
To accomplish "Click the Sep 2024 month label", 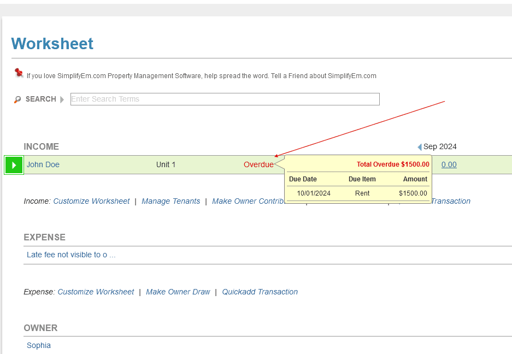I will coord(440,146).
